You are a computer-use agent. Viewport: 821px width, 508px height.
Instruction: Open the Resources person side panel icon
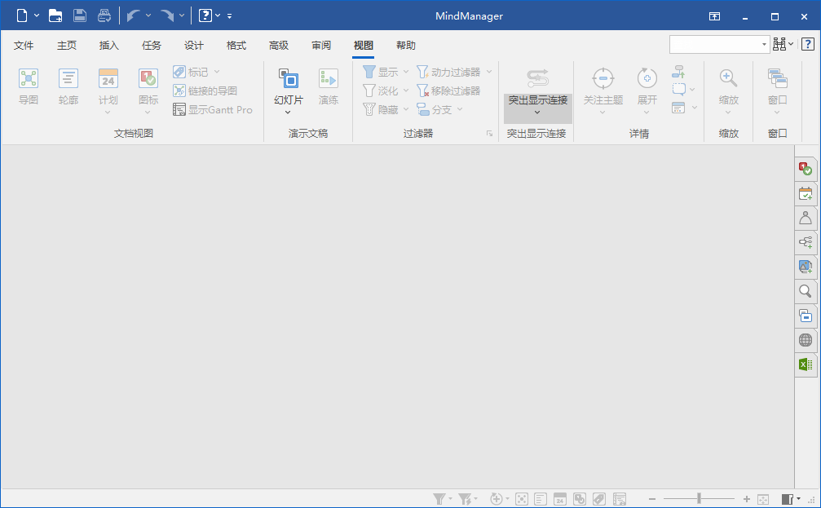coord(806,218)
